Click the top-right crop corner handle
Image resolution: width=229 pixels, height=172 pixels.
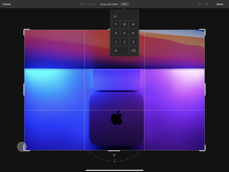point(202,32)
